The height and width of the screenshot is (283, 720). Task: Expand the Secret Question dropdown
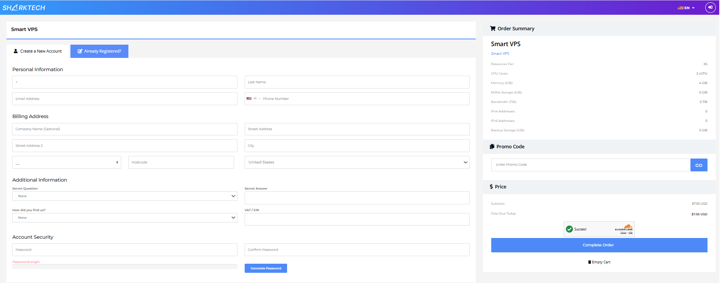[125, 196]
